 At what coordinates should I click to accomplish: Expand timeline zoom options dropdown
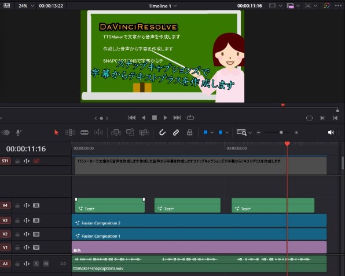point(250,133)
